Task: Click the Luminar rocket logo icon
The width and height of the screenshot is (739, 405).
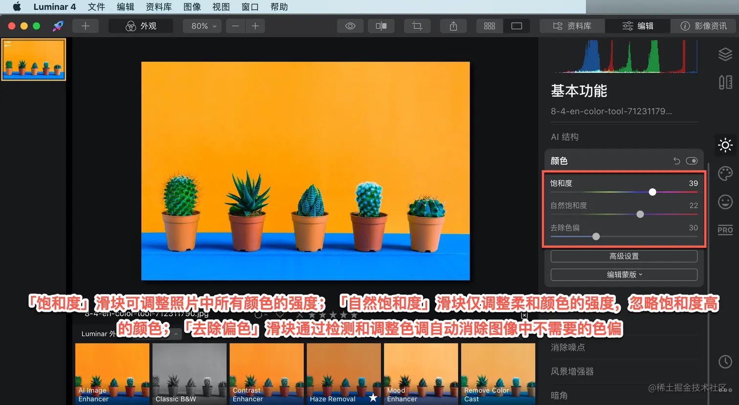Action: pyautogui.click(x=58, y=26)
